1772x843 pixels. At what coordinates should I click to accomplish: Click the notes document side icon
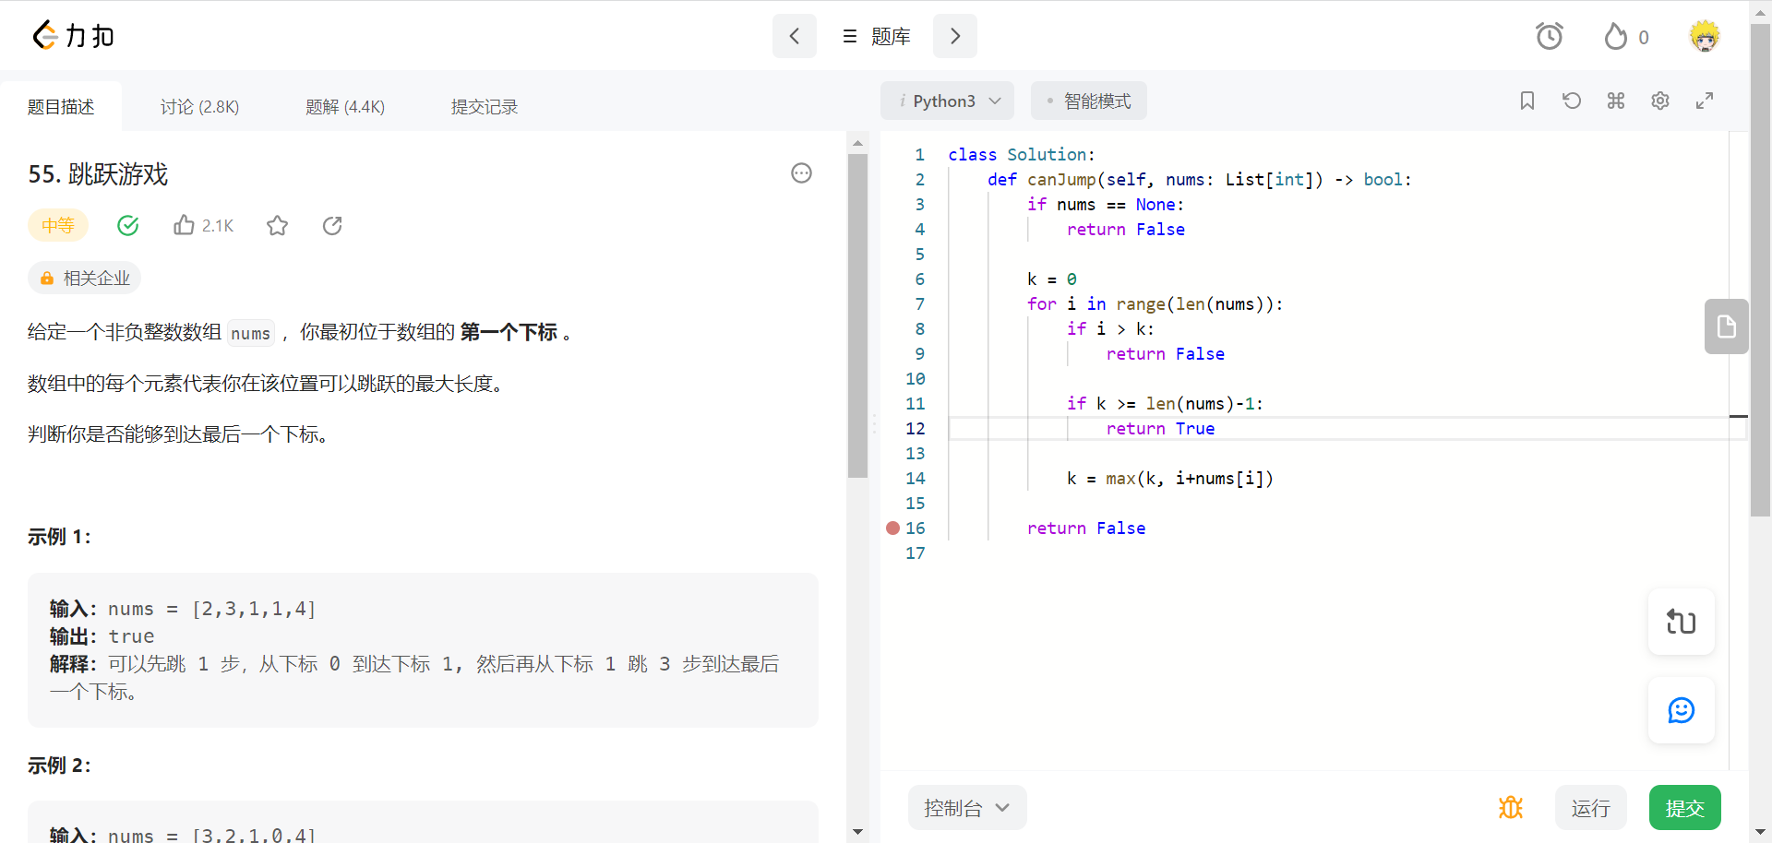[1727, 327]
